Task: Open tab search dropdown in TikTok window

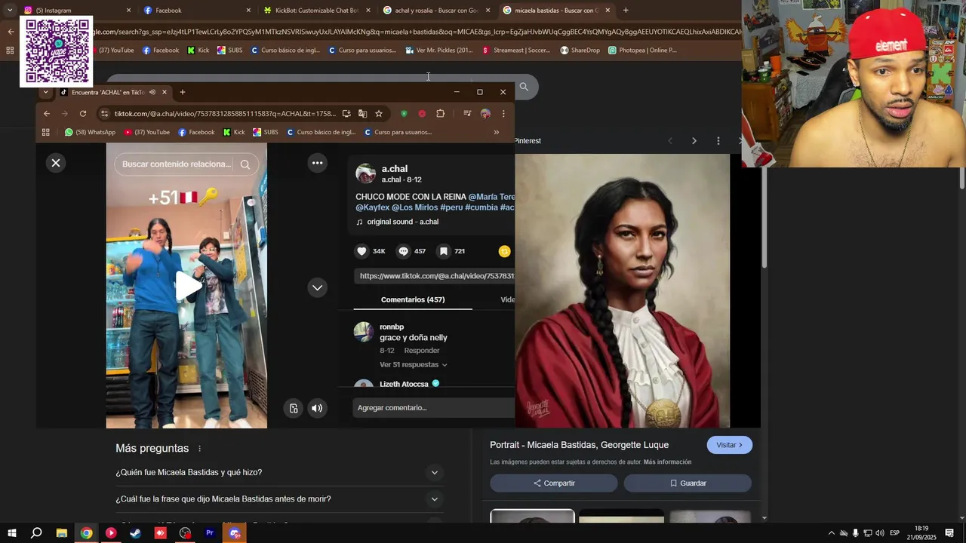Action: coord(45,92)
